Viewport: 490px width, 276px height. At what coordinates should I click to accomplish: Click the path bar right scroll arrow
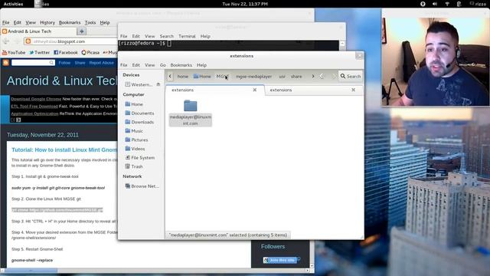[x=313, y=77]
